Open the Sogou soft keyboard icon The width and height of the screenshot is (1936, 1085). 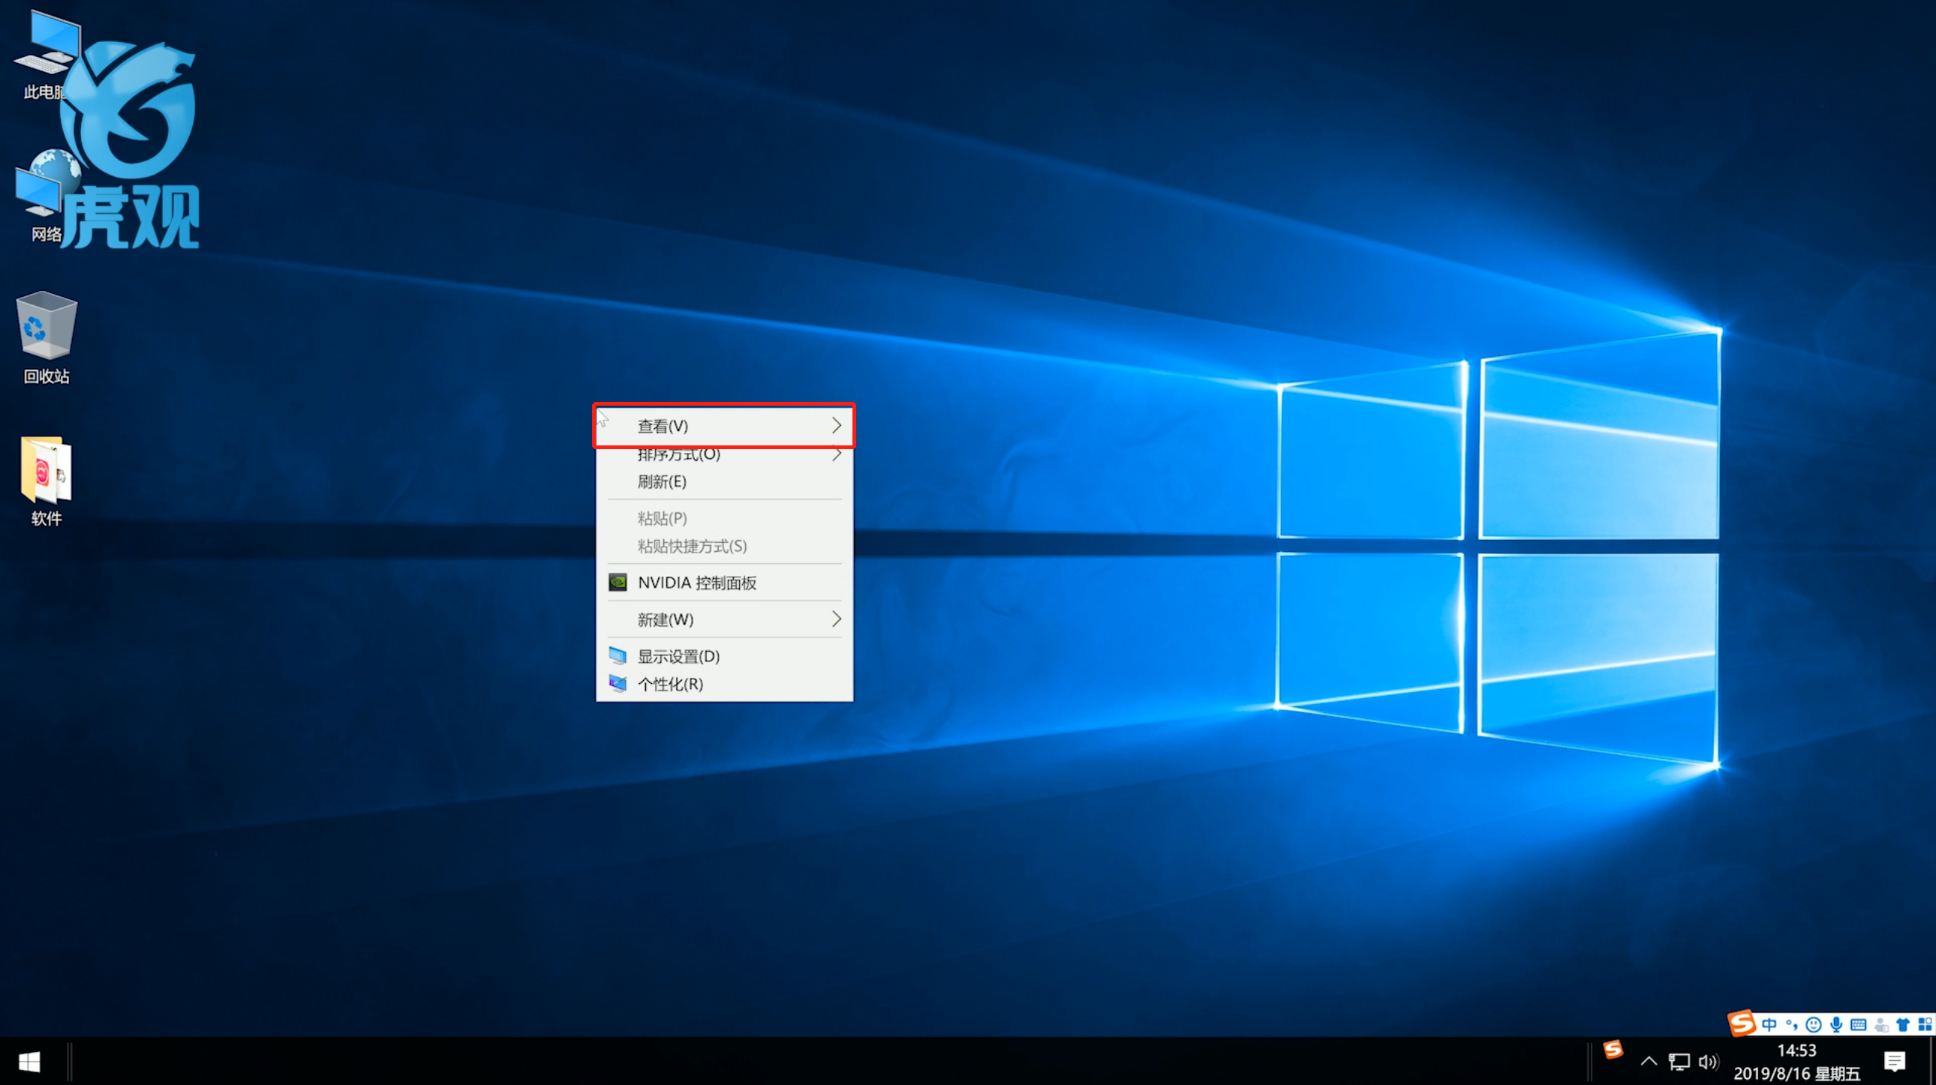[1859, 1024]
